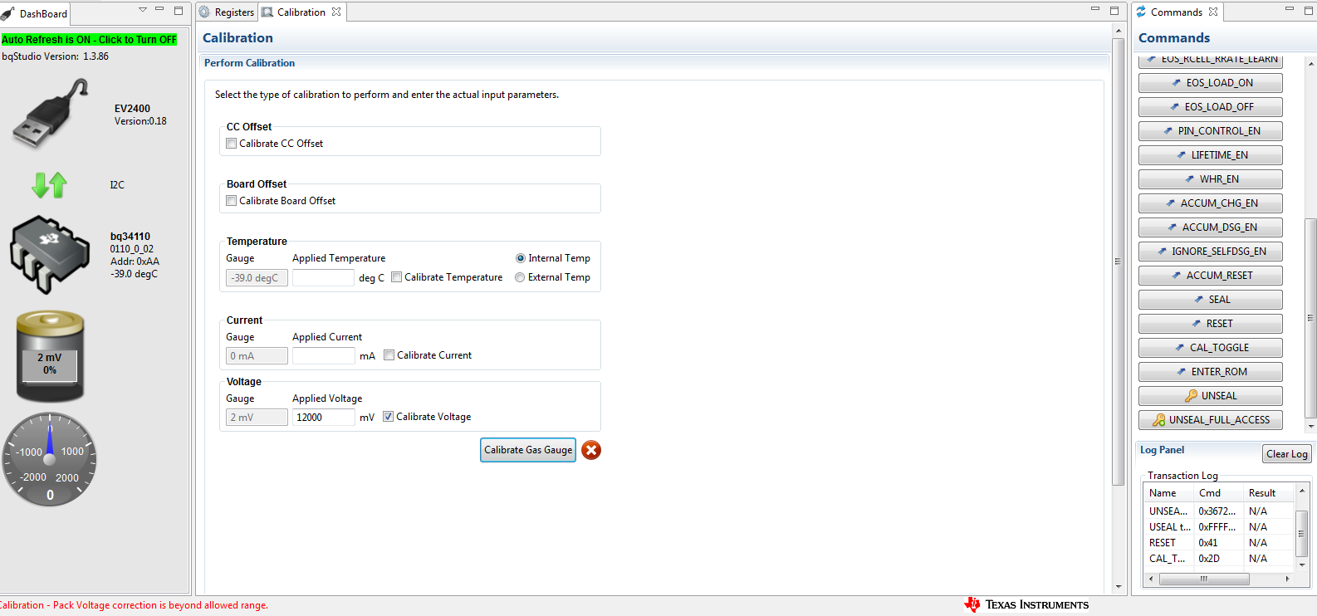The height and width of the screenshot is (616, 1317).
Task: Enable Calibrate Board Offset checkbox
Action: click(232, 201)
